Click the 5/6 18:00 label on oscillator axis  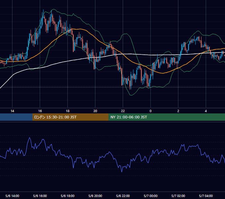[67, 196]
